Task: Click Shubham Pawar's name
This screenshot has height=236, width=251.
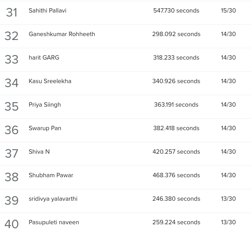Action: (x=51, y=175)
